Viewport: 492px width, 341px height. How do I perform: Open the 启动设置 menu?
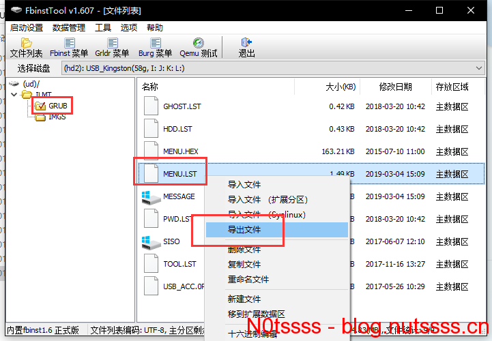coord(27,27)
